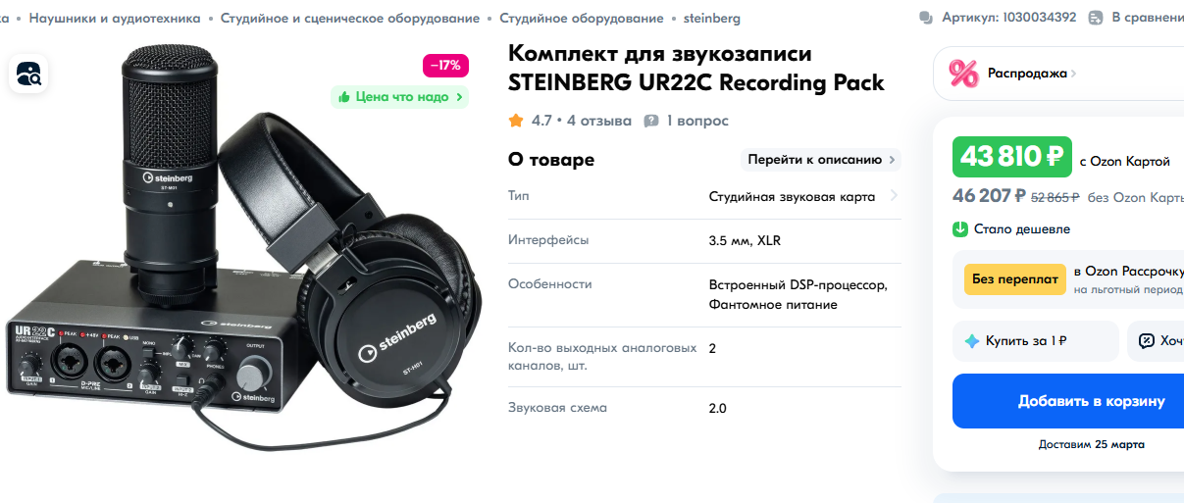Image resolution: width=1184 pixels, height=503 pixels.
Task: Expand the Студийная звуковая карта chevron
Action: click(894, 196)
